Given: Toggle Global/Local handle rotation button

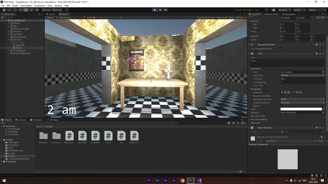Looking at the screenshot, I should tap(57, 10).
